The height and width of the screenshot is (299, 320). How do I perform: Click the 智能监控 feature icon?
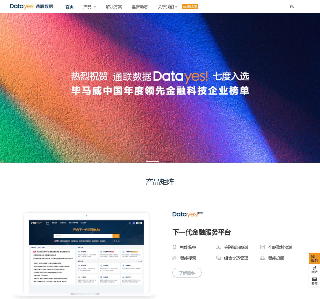[x=174, y=247]
